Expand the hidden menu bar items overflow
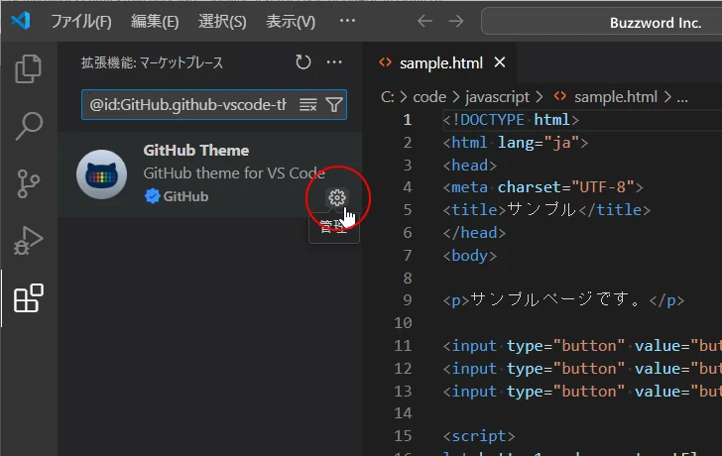 [x=346, y=21]
